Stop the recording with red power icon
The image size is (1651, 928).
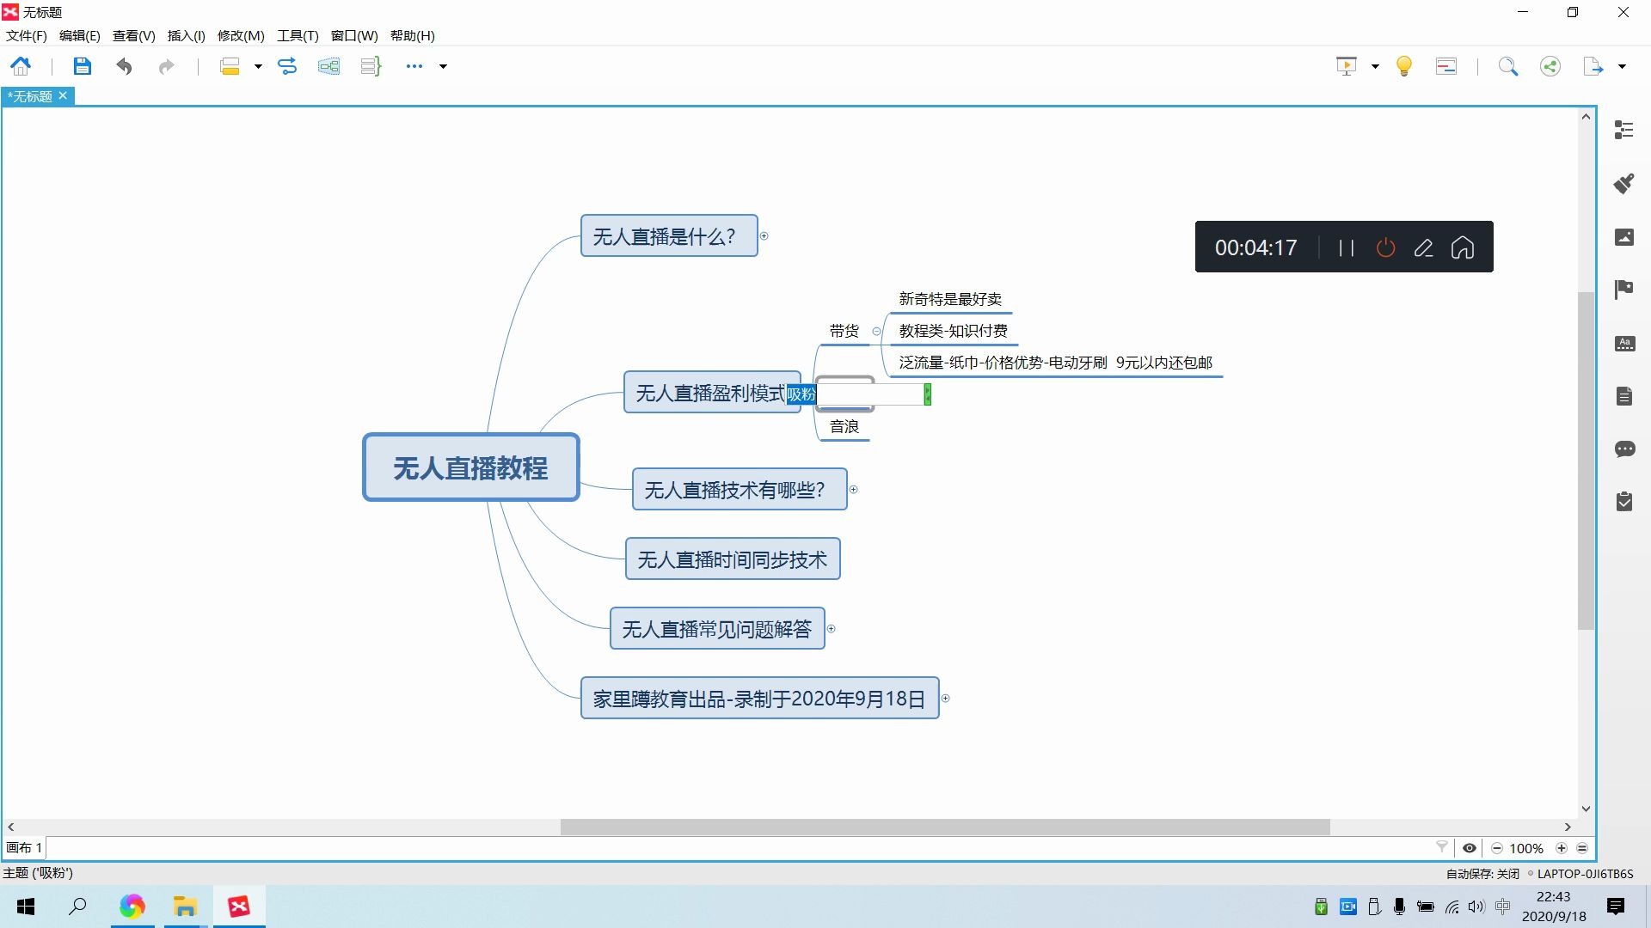pos(1385,247)
